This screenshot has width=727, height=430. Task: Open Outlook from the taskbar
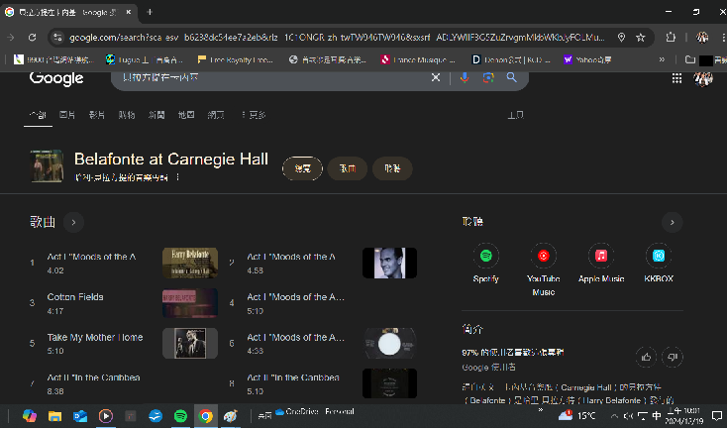[x=80, y=416]
